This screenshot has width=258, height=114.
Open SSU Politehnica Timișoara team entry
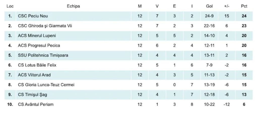pyautogui.click(x=43, y=55)
